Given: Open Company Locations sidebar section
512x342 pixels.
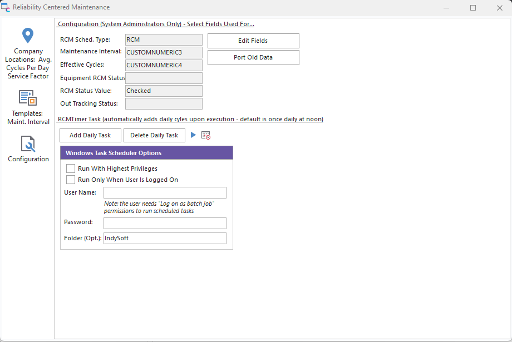Looking at the screenshot, I should coord(28,36).
